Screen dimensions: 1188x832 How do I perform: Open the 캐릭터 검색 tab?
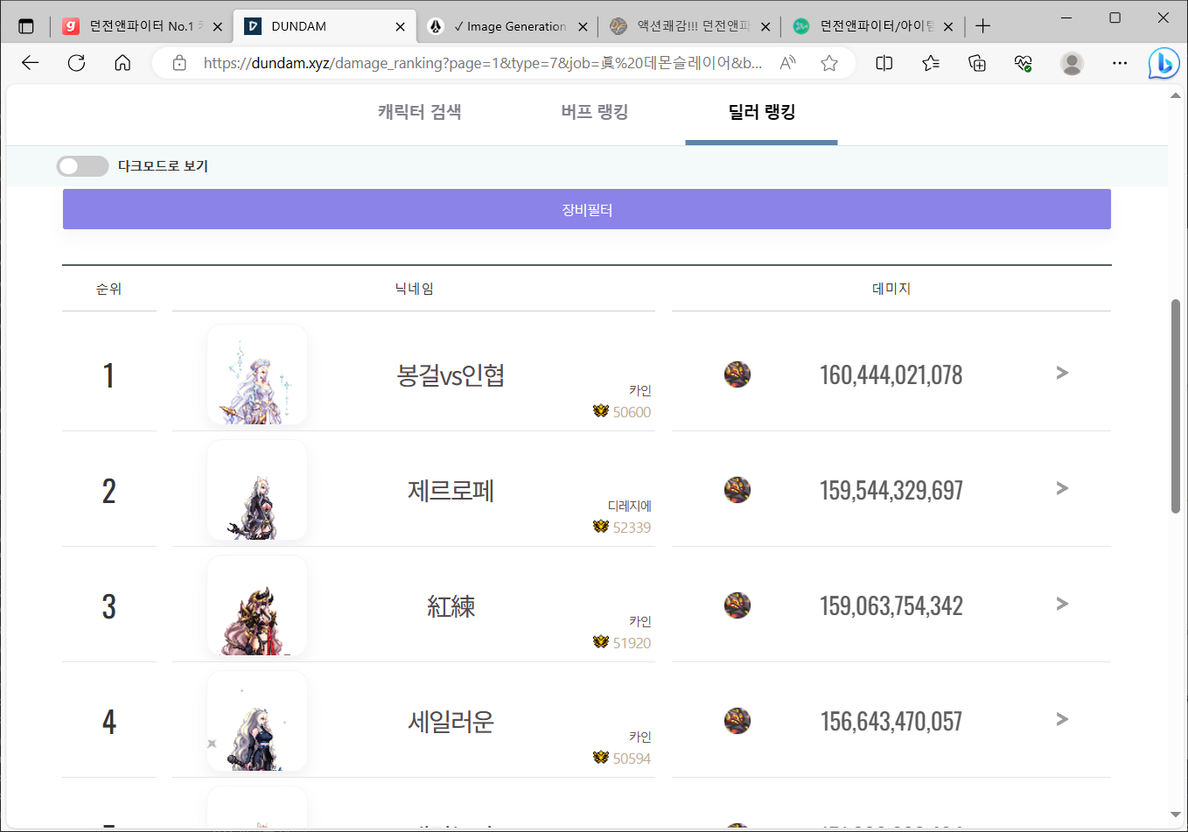pos(419,112)
